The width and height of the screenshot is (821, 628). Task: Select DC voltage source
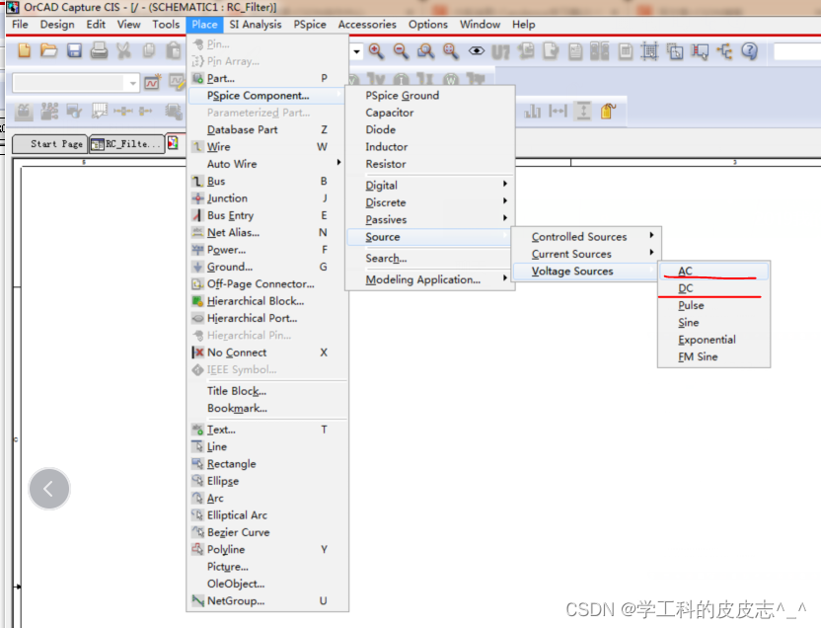coord(713,288)
